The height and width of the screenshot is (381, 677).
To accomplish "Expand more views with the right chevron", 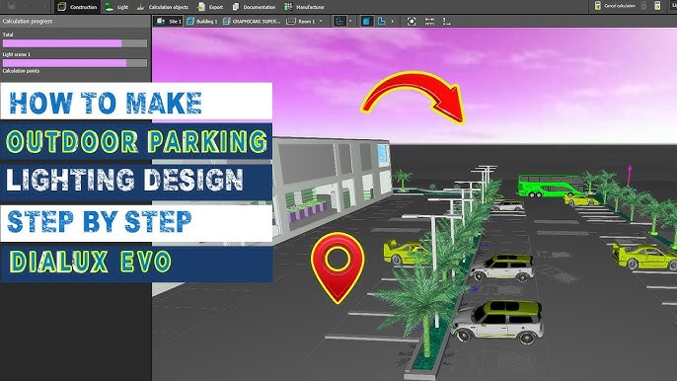I will 393,21.
